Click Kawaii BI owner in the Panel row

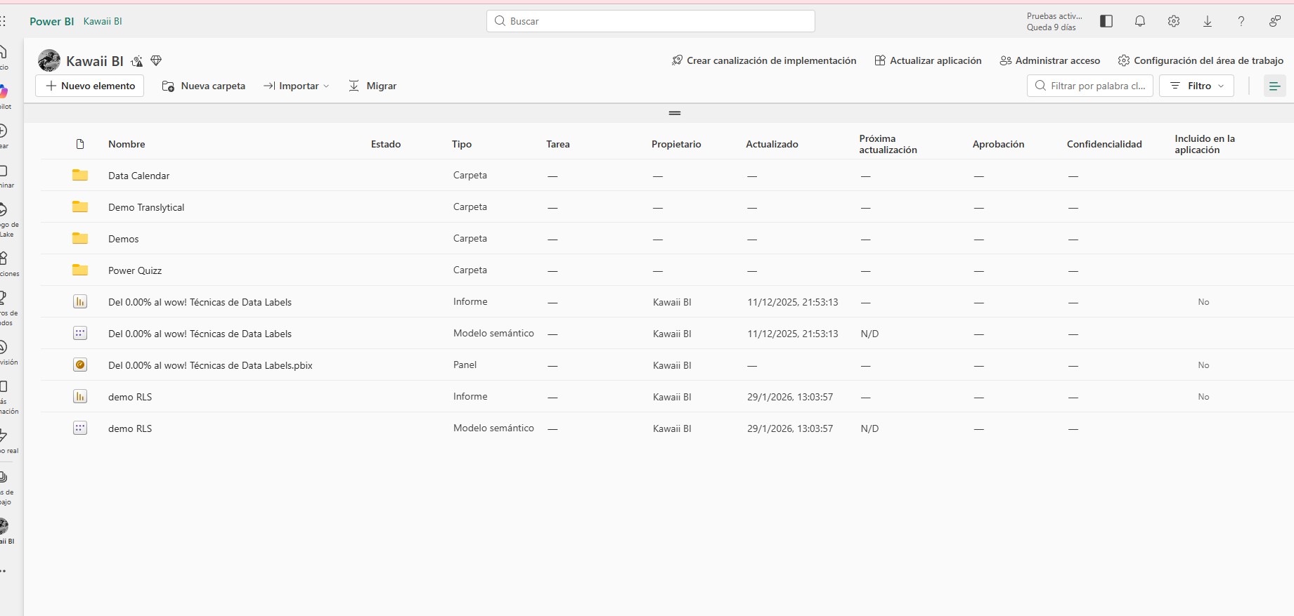click(x=672, y=365)
